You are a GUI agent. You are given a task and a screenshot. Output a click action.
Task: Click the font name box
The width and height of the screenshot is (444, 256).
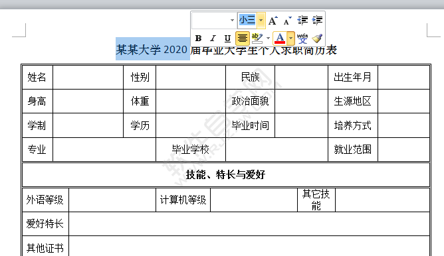point(210,21)
